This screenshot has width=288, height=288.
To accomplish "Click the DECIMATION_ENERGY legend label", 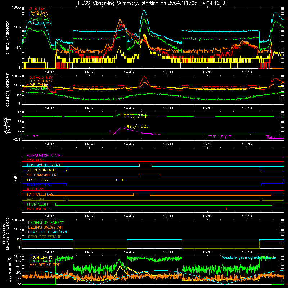I will 46,222.
